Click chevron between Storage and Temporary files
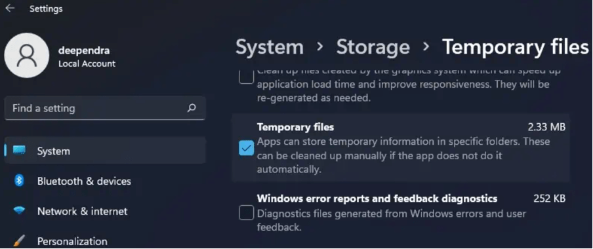 (x=426, y=47)
